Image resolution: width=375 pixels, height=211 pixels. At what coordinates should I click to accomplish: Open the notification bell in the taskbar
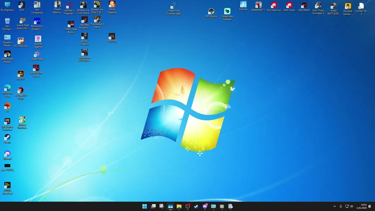click(370, 206)
